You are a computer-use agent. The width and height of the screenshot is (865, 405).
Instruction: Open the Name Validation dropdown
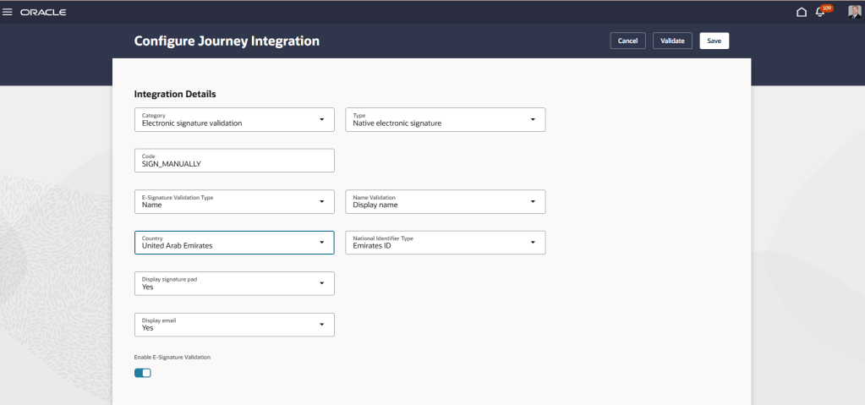pyautogui.click(x=533, y=201)
